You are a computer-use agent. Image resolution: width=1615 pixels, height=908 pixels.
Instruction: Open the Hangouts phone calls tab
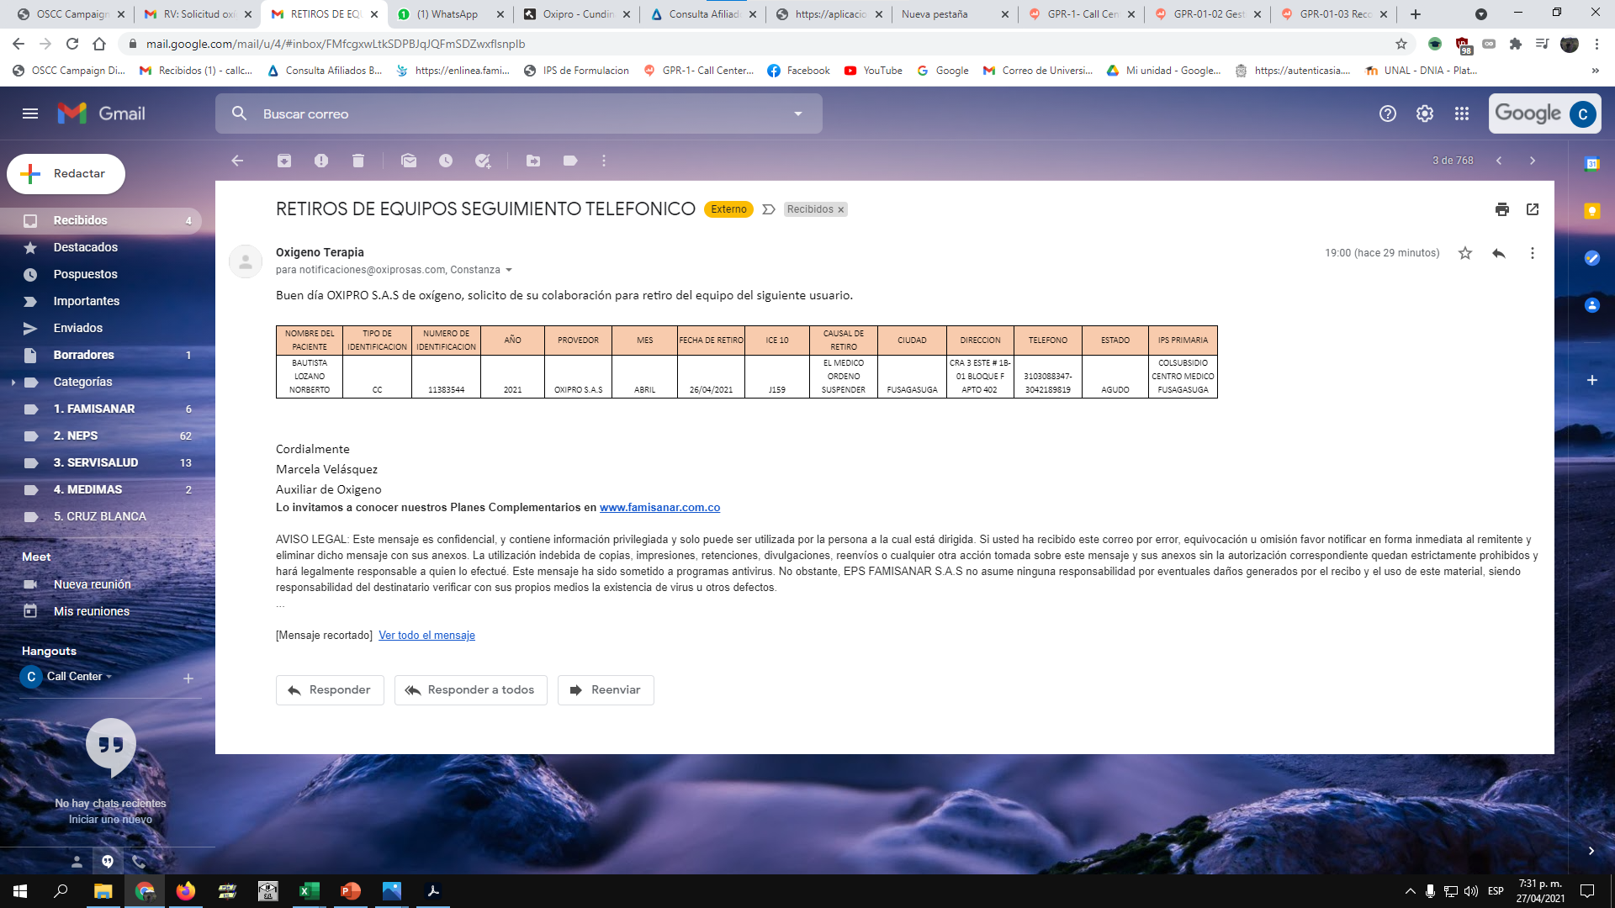(139, 861)
